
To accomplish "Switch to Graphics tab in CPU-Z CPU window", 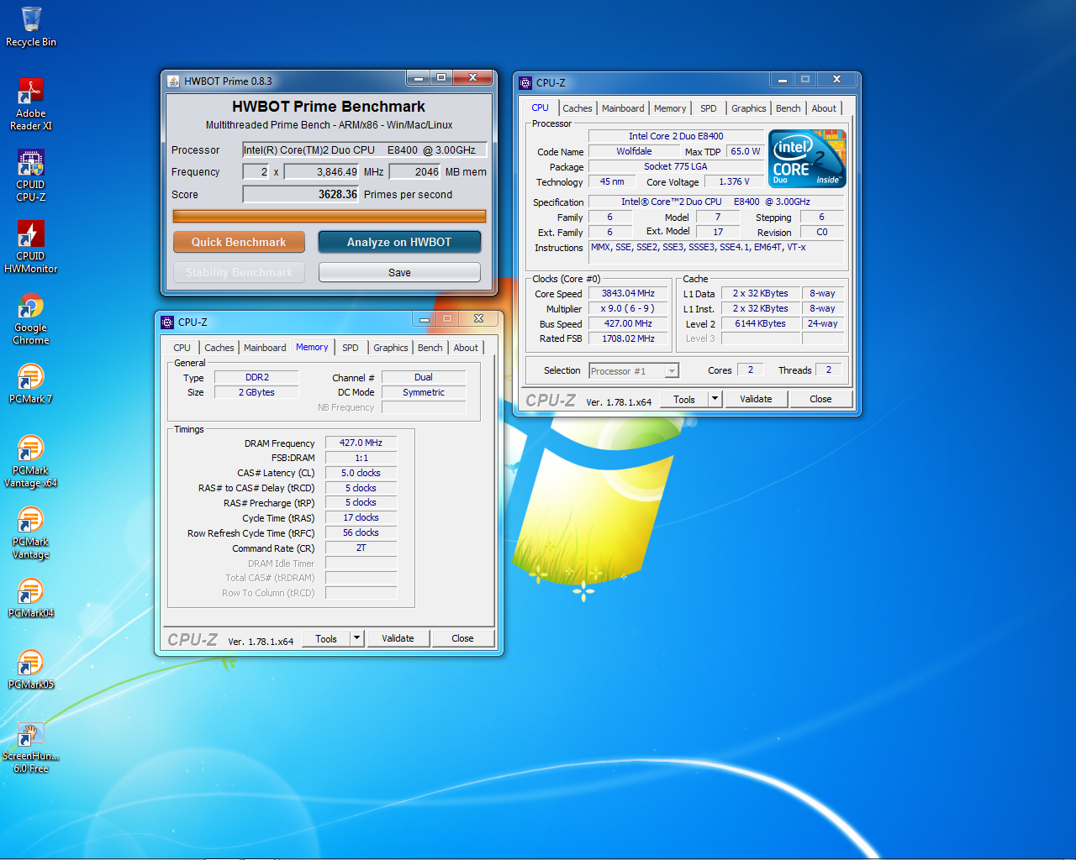I will click(748, 108).
